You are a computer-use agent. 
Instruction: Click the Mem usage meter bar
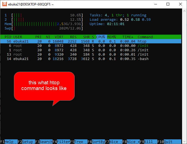pos(44,24)
